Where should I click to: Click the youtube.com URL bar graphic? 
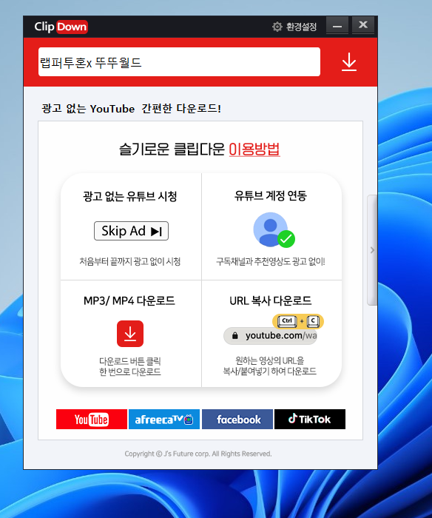270,336
